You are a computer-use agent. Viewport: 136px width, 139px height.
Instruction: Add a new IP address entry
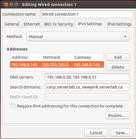(118, 57)
